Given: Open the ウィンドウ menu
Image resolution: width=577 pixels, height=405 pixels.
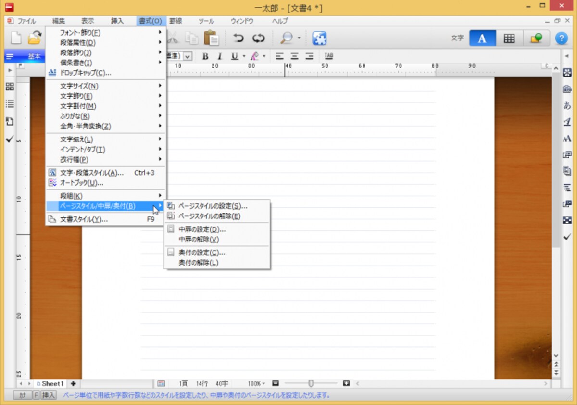Looking at the screenshot, I should [x=242, y=21].
